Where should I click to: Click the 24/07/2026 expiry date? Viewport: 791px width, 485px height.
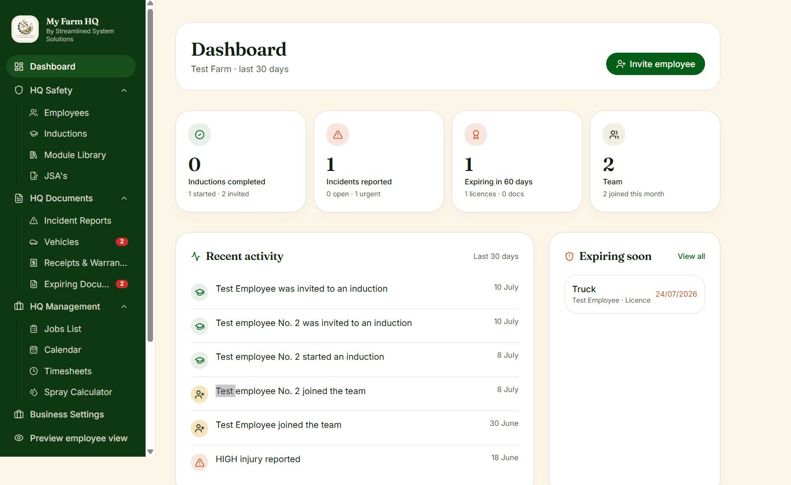pos(676,294)
